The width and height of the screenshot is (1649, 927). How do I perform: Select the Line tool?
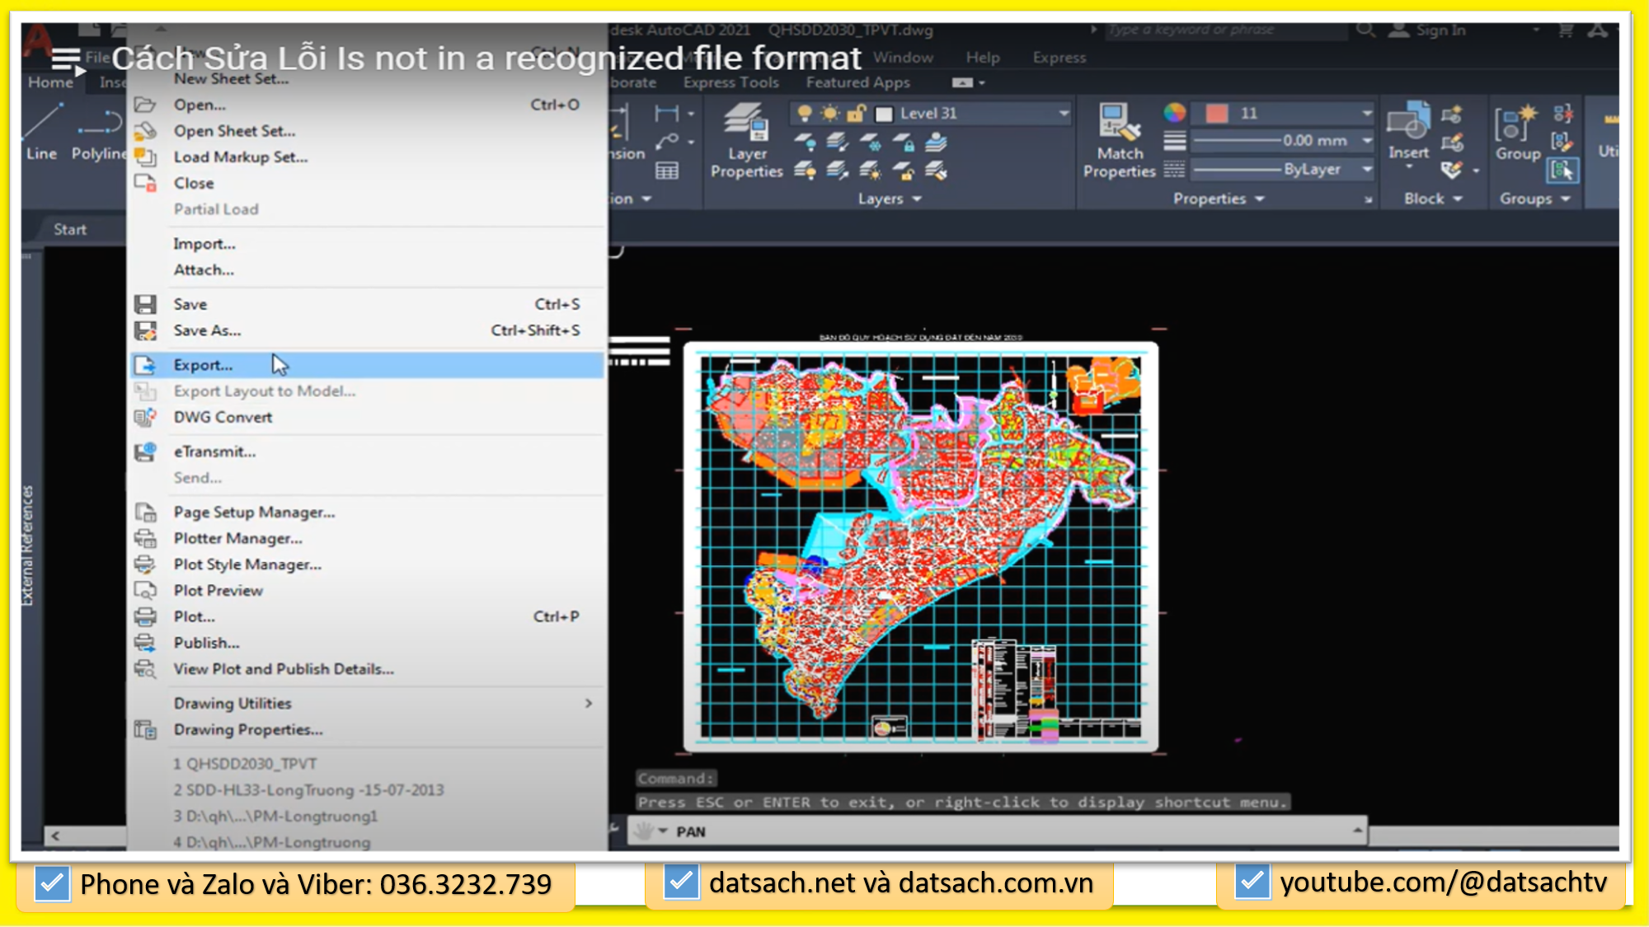[40, 132]
